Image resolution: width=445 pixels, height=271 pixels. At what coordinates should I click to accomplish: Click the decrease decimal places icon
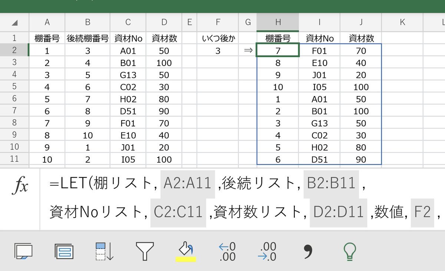tap(268, 252)
